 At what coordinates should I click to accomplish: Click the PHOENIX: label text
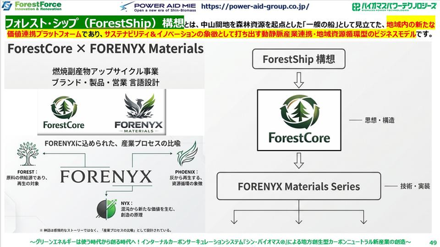186,172
